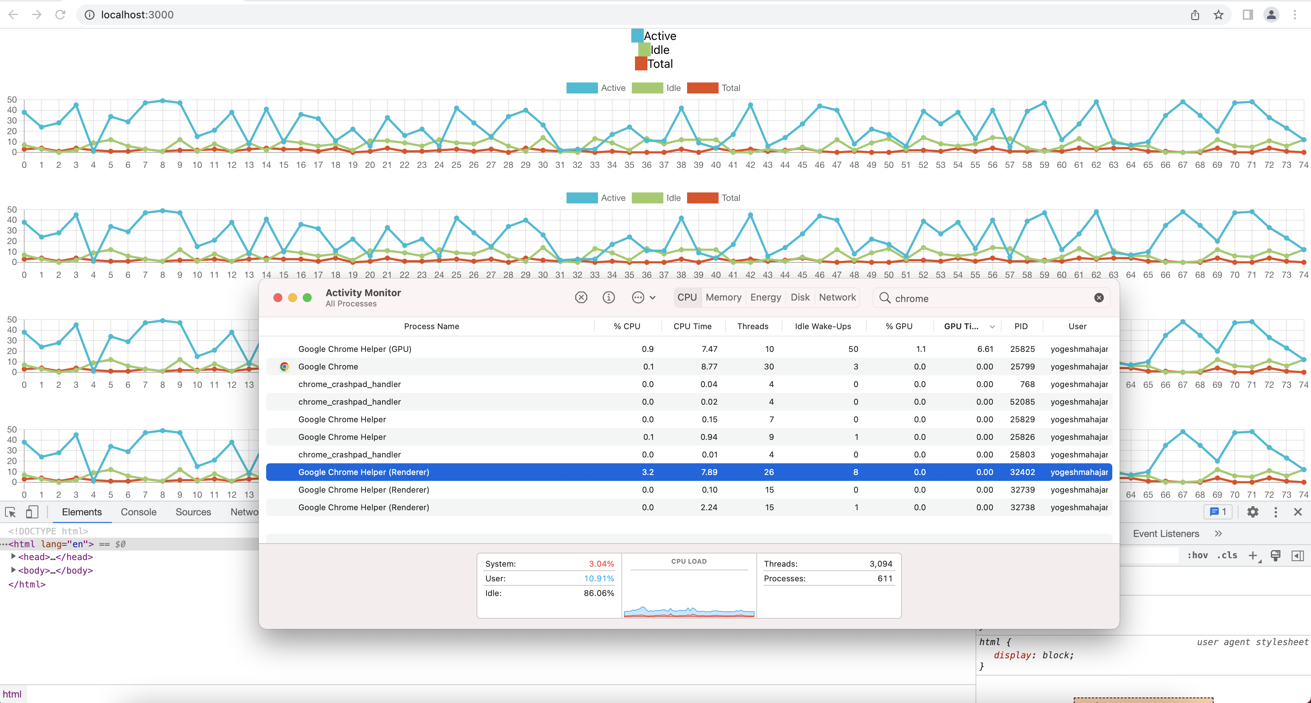Switch to the Console tab in DevTools

tap(138, 512)
